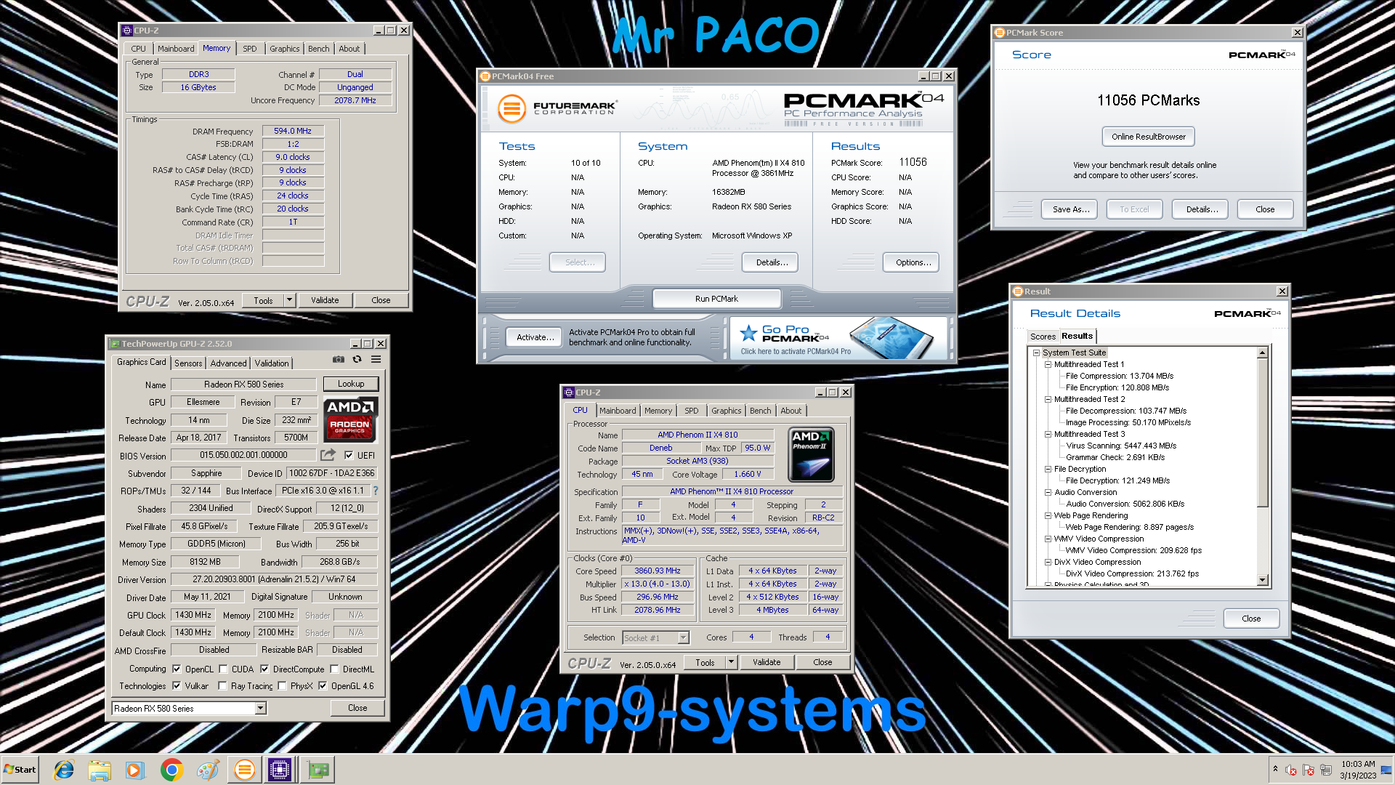The image size is (1395, 785).
Task: Open Windows Explorer folder from the taskbar
Action: [100, 770]
